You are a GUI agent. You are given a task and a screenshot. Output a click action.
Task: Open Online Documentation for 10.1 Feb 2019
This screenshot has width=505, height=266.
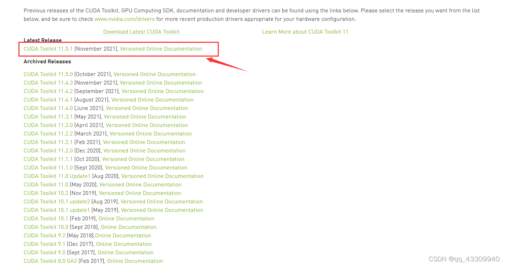(x=127, y=219)
